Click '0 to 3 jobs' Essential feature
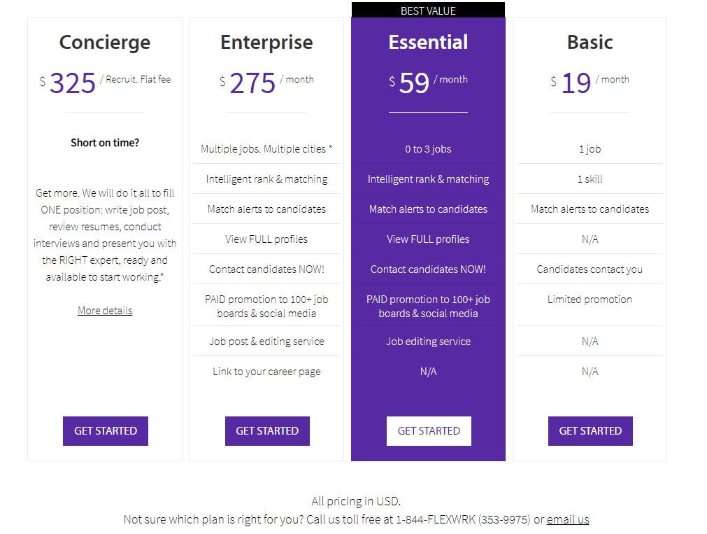This screenshot has height=534, width=707. [429, 149]
